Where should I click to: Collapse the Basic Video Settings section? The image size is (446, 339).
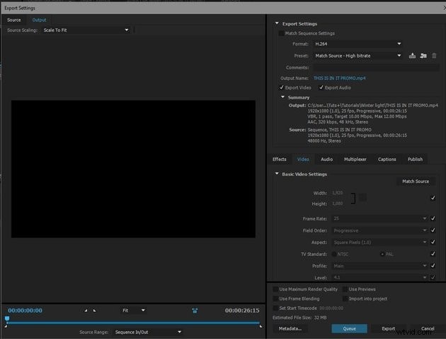pos(277,174)
